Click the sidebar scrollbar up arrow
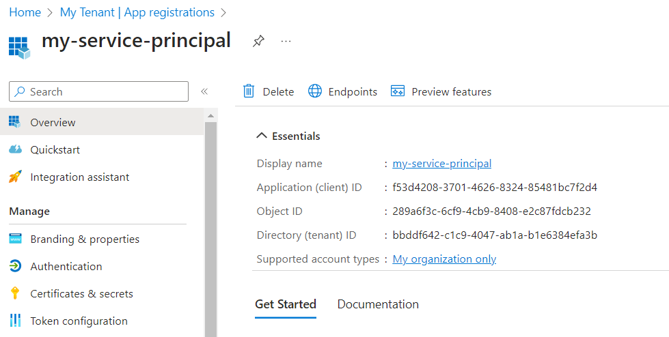Screen dimensions: 669x337 tap(210, 115)
